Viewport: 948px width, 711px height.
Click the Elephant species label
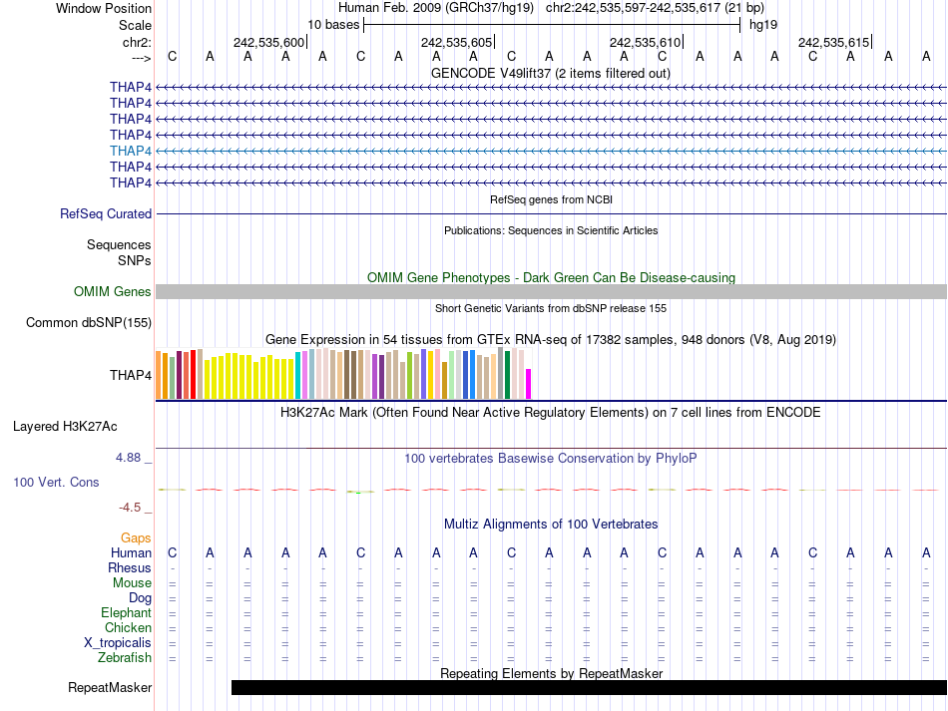coord(126,612)
